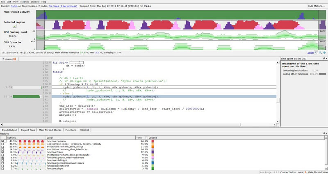Uncheck the function:riemann region
Screen dimensions: 328x174
(x=2, y=141)
